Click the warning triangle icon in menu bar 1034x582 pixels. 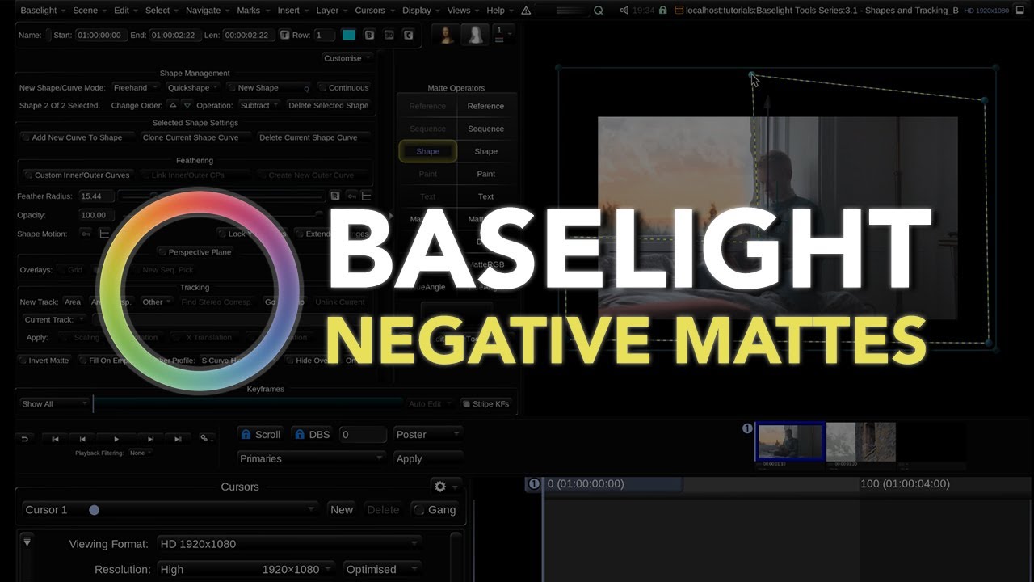coord(526,11)
